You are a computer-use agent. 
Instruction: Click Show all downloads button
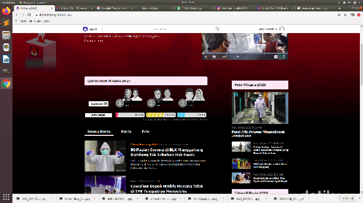[x=348, y=198]
